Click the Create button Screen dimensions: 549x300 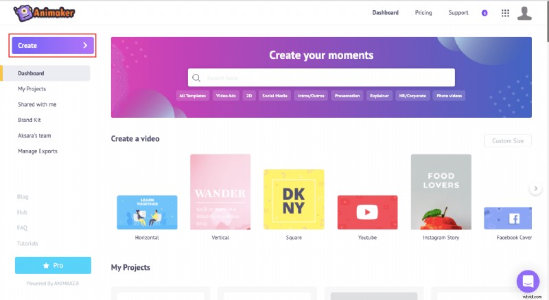pos(53,45)
